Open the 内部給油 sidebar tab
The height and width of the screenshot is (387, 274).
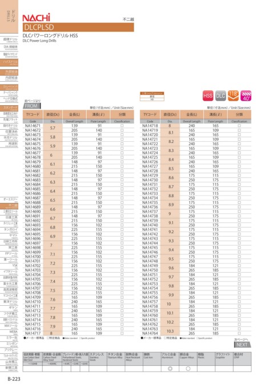point(9,78)
